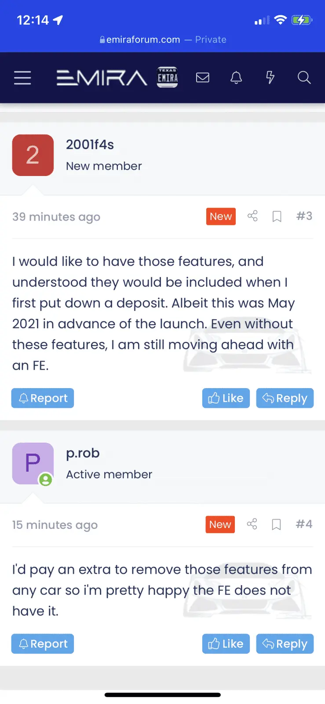Reply to the post by p.rob

(x=285, y=644)
